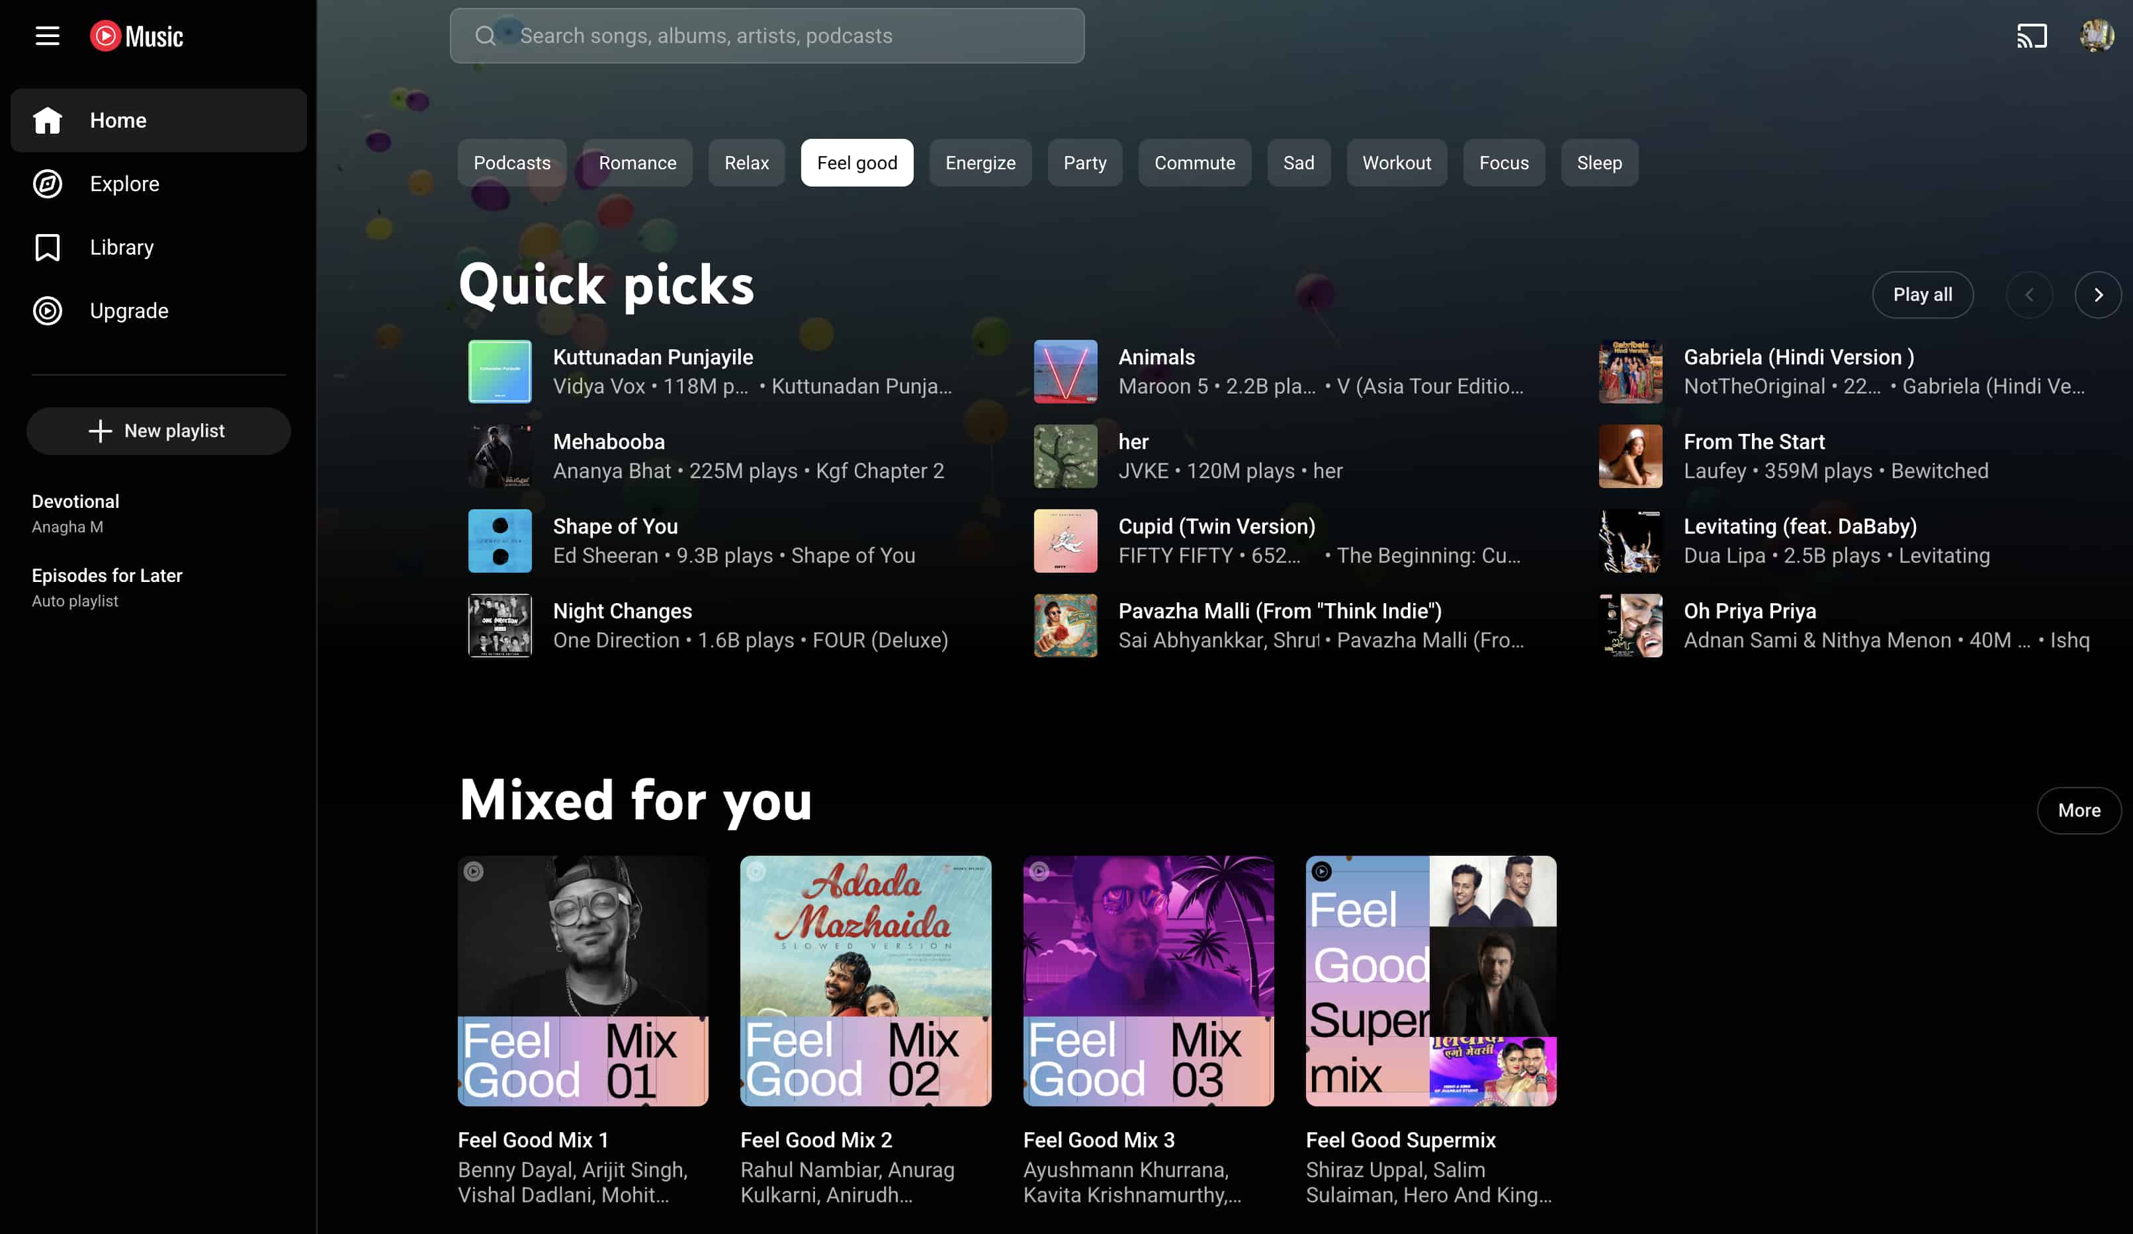
Task: Click the Ed Sheeran artist name
Action: [x=605, y=555]
